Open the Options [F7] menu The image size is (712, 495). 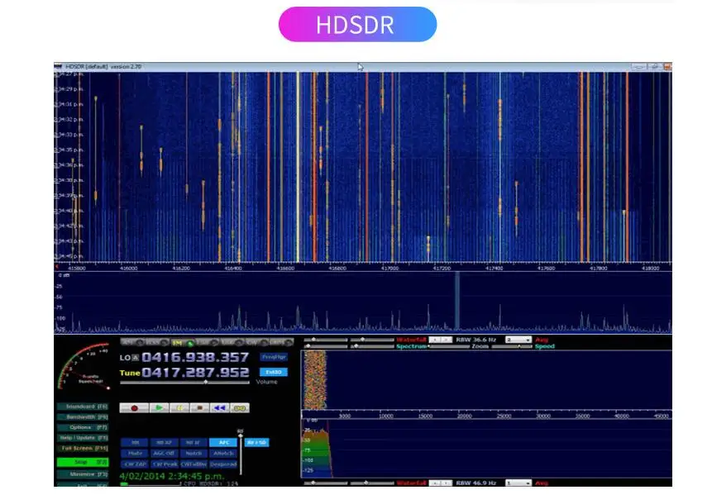(83, 427)
